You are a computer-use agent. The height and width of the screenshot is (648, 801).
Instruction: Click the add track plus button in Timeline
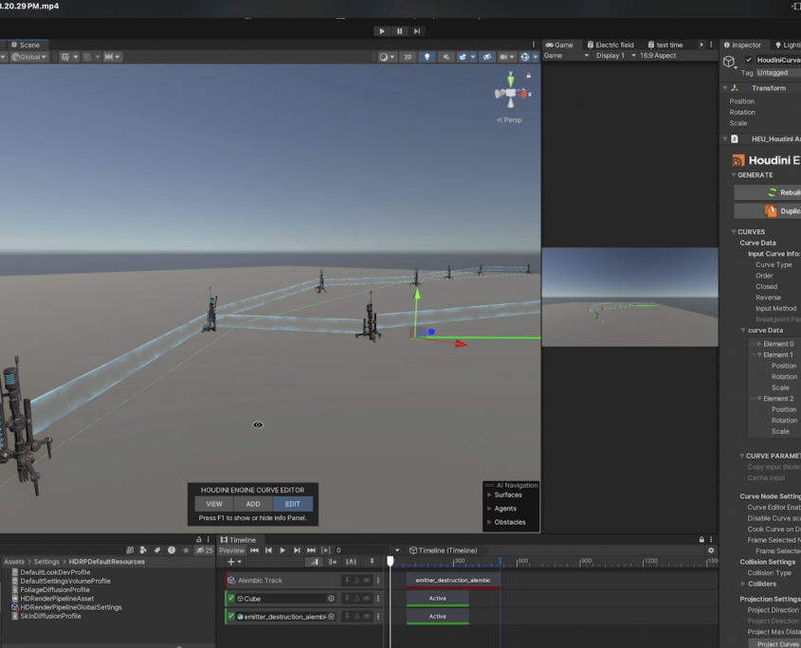click(229, 563)
